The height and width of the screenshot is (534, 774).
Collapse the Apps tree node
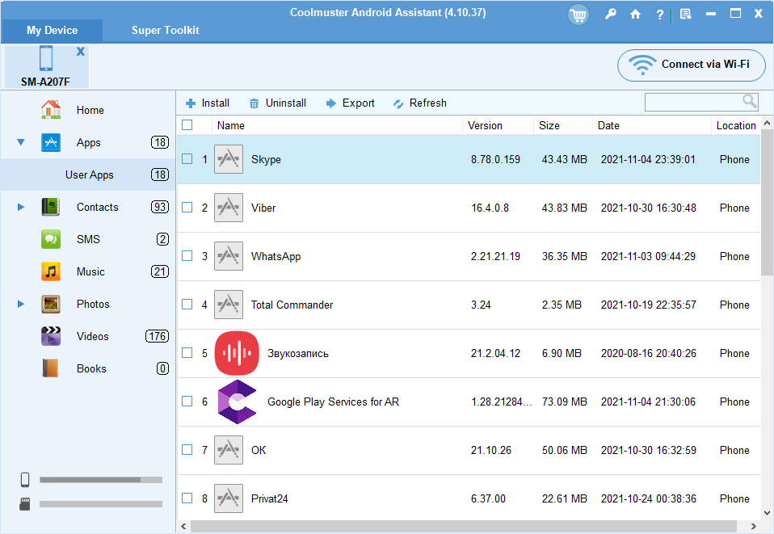21,143
